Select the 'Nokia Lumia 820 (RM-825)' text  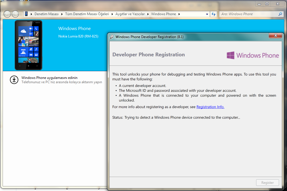(x=78, y=36)
